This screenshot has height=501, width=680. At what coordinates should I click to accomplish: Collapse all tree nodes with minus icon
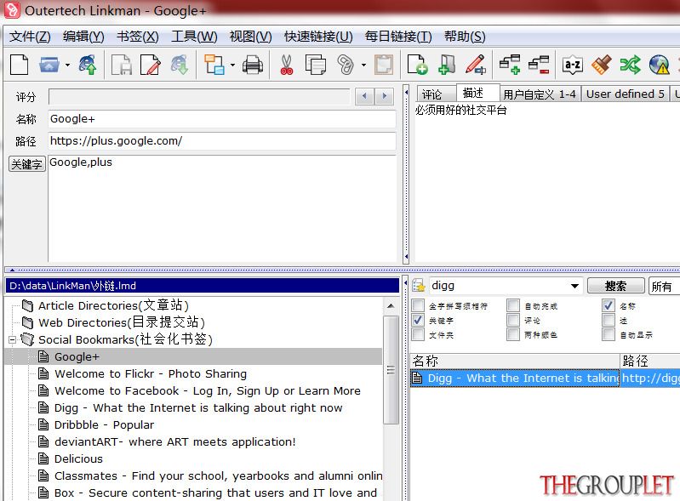(x=539, y=65)
